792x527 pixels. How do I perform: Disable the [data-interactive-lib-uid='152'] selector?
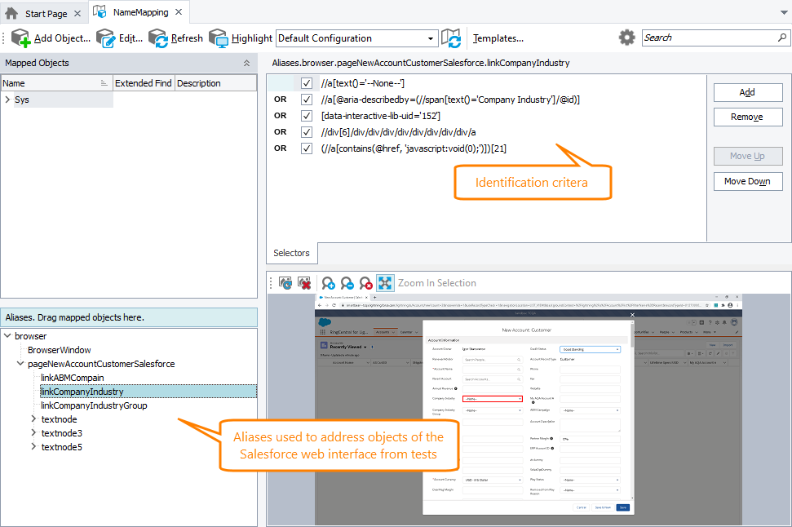(x=306, y=116)
